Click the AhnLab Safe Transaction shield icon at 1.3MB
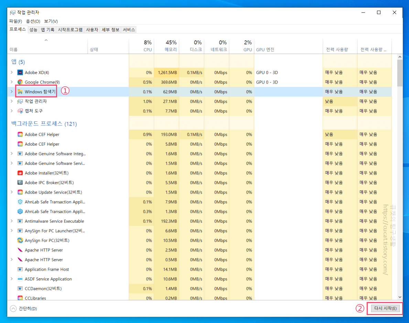 click(20, 212)
